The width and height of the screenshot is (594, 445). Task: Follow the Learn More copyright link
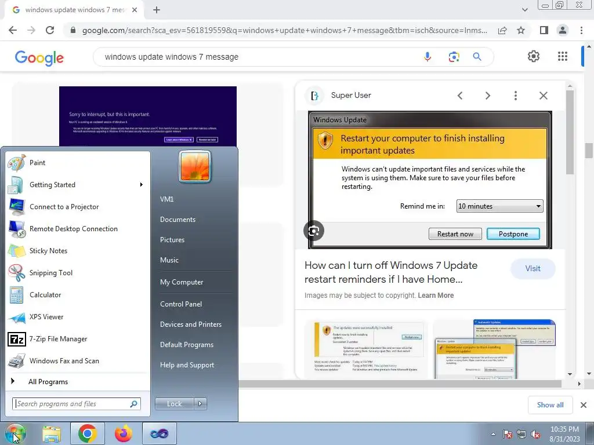click(x=436, y=296)
